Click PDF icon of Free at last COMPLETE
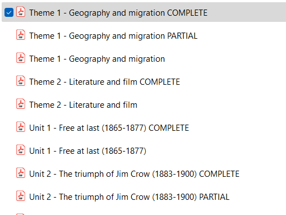This screenshot has width=286, height=215. click(21, 127)
